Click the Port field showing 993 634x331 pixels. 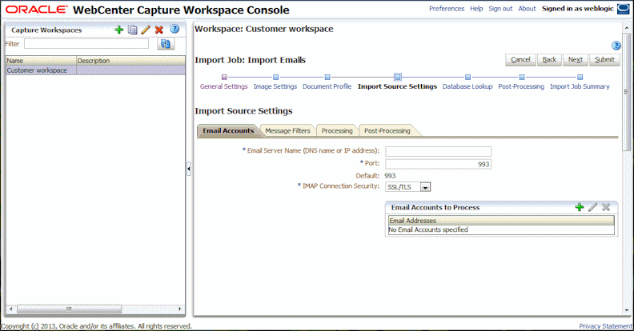coord(439,164)
